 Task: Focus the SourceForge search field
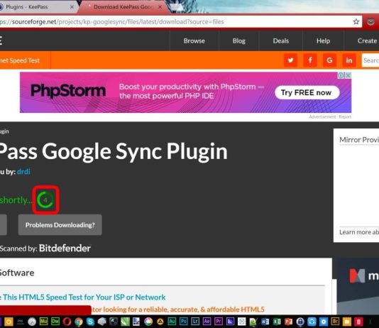370,60
